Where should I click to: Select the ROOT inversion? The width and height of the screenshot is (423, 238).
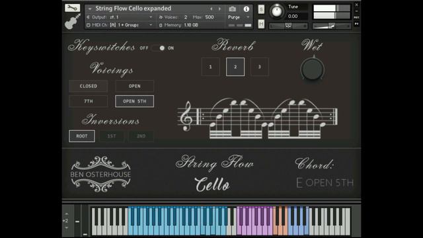[82, 136]
